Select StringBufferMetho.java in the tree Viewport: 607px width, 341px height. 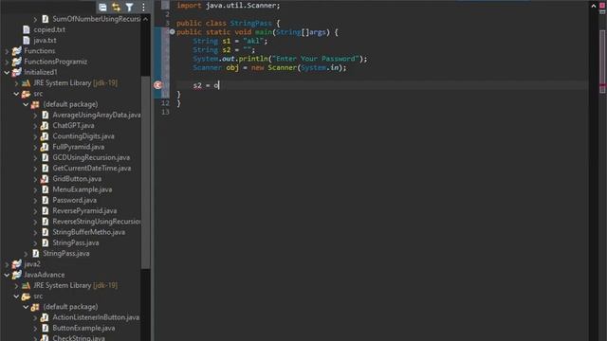[88, 232]
